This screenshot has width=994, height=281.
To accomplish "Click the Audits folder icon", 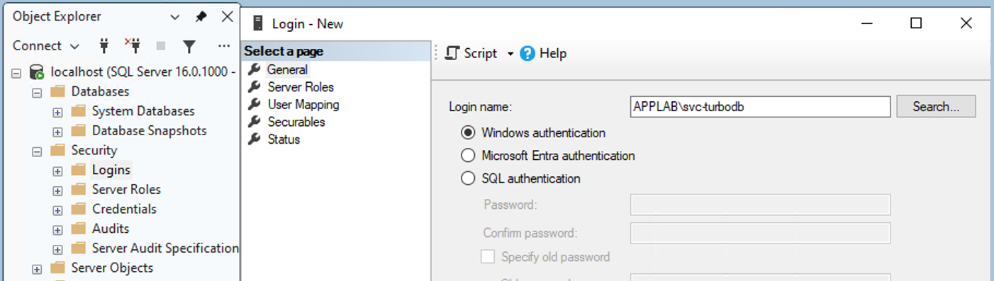I will 79,229.
